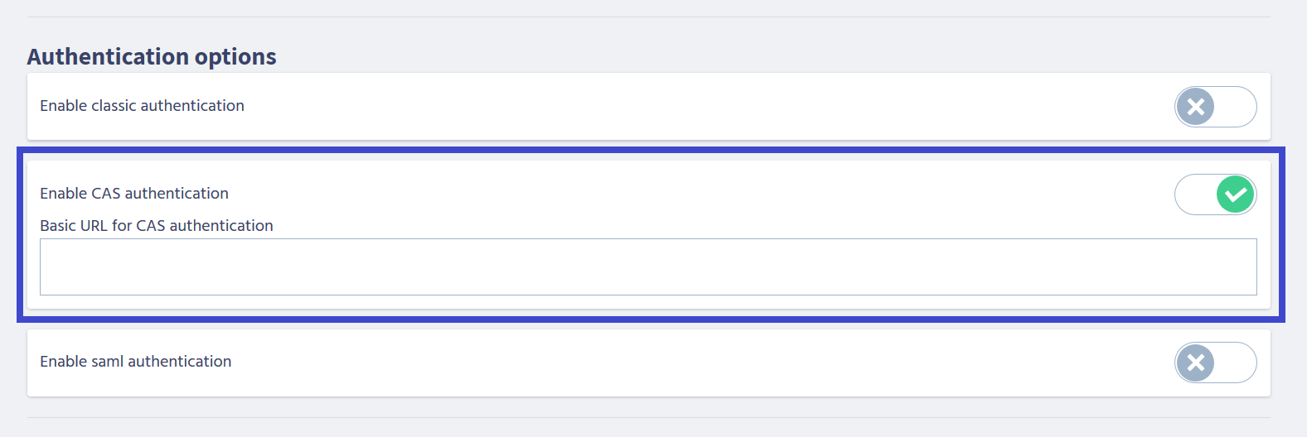Click empty track right of saml toggle knob
Image resolution: width=1307 pixels, height=437 pixels.
pyautogui.click(x=1235, y=363)
